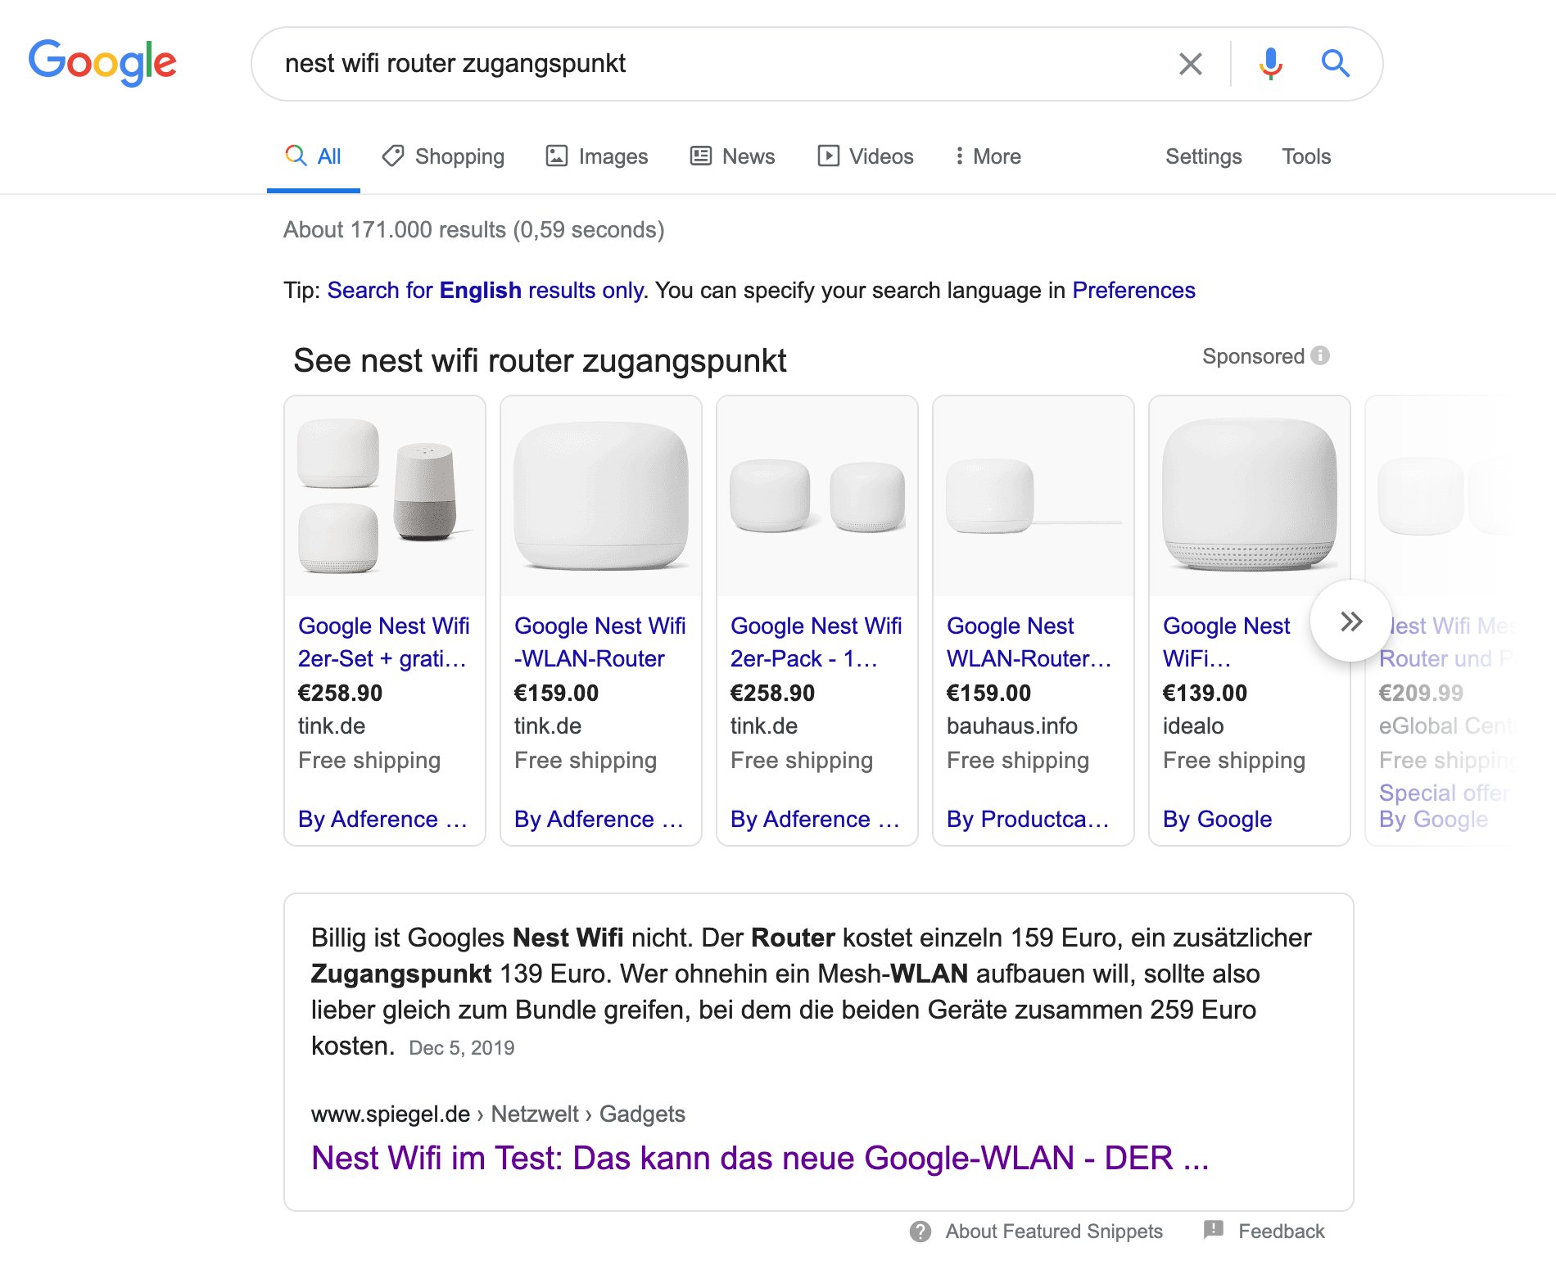Open 'Google Nest WLAN-Router…' bauhaus.info link
1556x1261 pixels.
click(x=1029, y=642)
